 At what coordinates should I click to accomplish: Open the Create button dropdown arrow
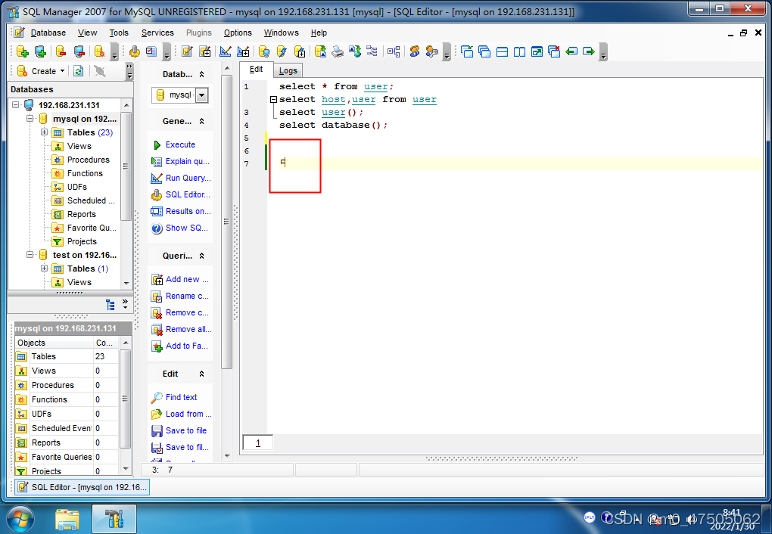point(63,71)
